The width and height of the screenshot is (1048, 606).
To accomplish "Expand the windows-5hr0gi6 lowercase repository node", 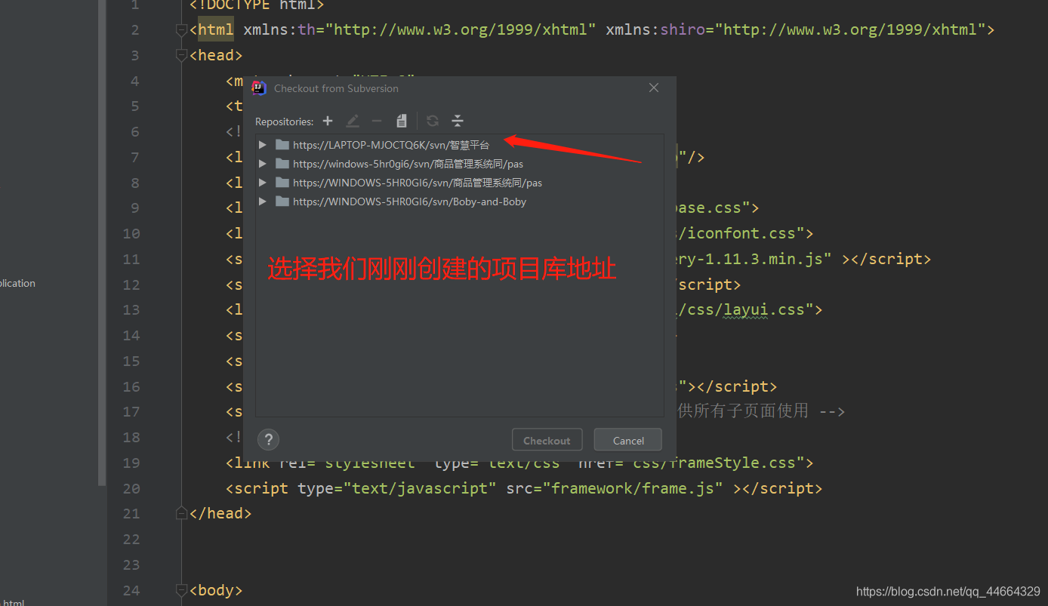I will click(263, 163).
